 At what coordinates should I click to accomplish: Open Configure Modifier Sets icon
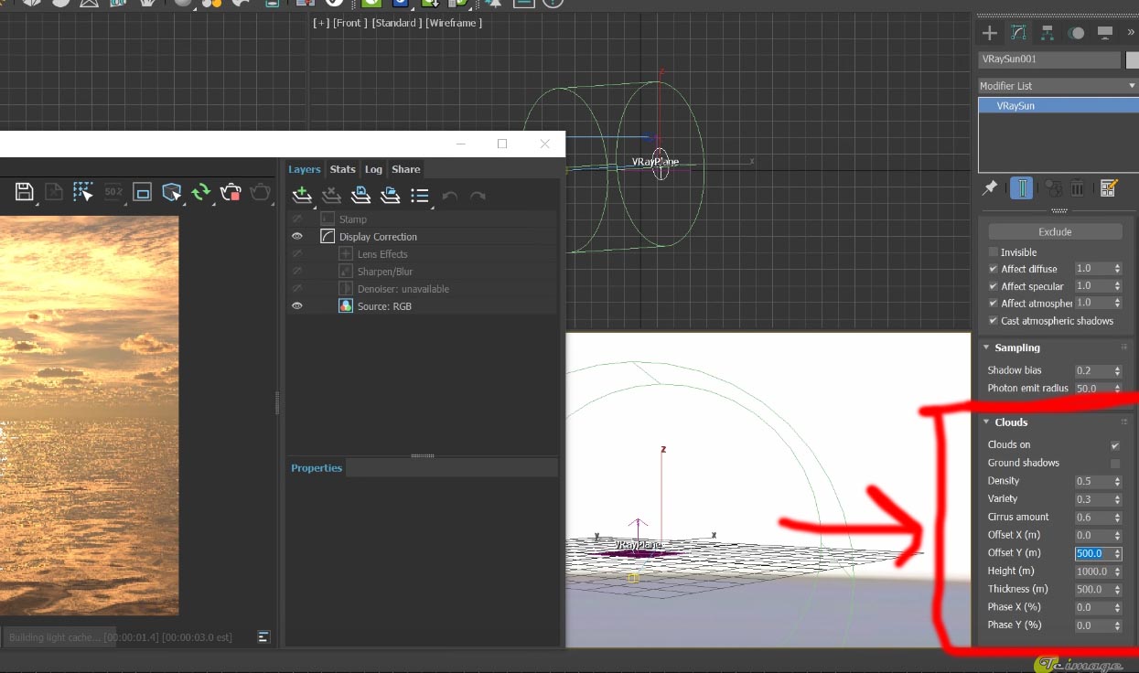coord(1109,188)
